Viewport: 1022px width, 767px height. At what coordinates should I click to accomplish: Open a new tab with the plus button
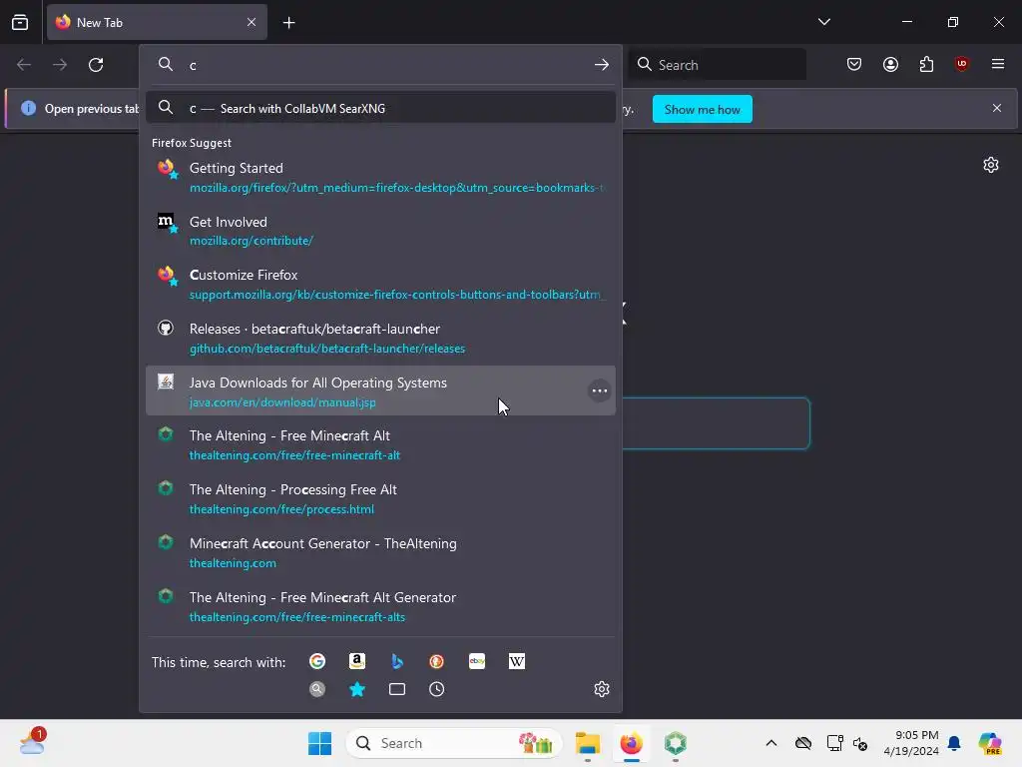288,23
